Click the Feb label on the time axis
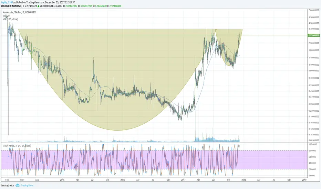 coord(7,180)
